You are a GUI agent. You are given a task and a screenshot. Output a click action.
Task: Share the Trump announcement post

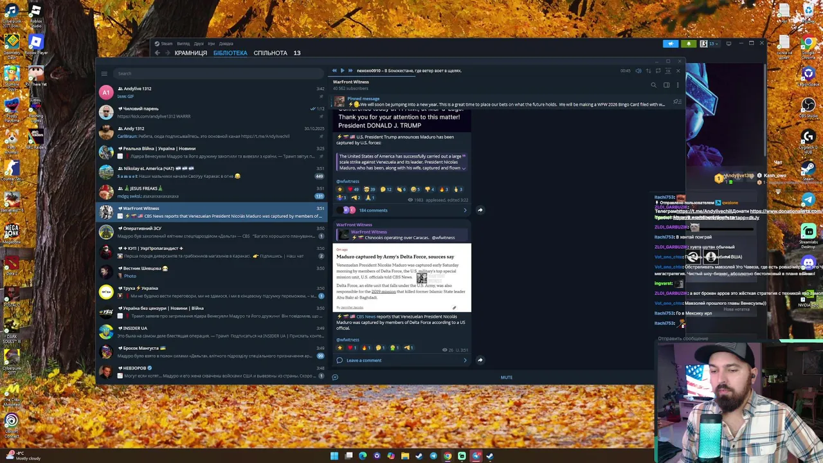pyautogui.click(x=480, y=210)
